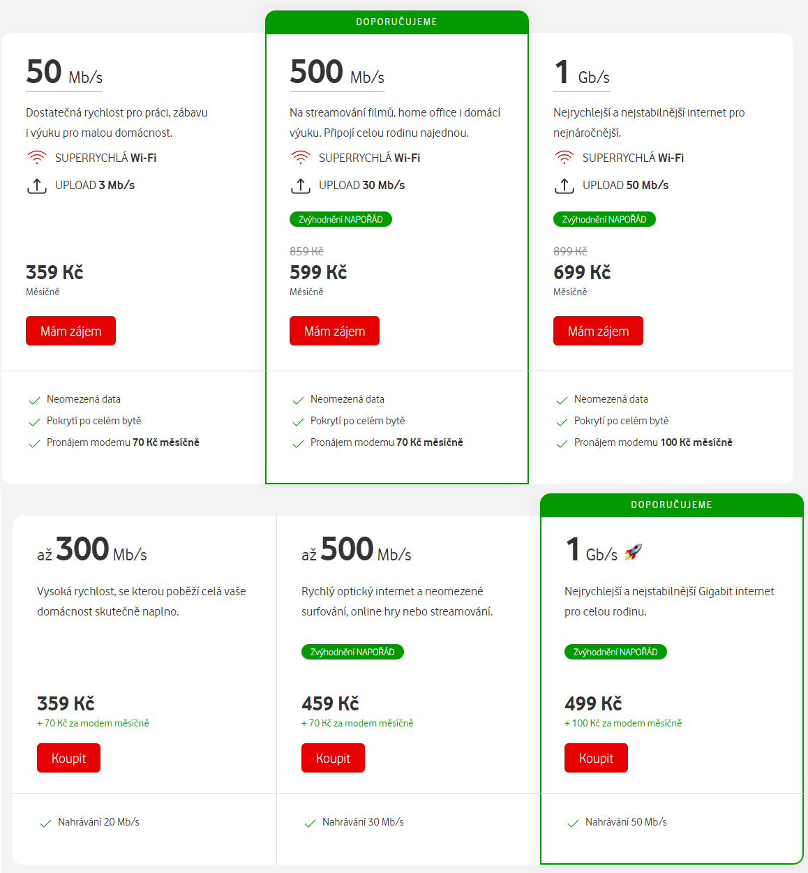The width and height of the screenshot is (808, 873).
Task: Click Wi-Fi icon in 1 Gb/s plan
Action: pos(564,158)
